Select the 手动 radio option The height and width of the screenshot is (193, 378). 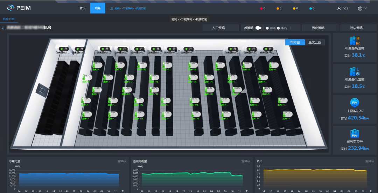279,28
